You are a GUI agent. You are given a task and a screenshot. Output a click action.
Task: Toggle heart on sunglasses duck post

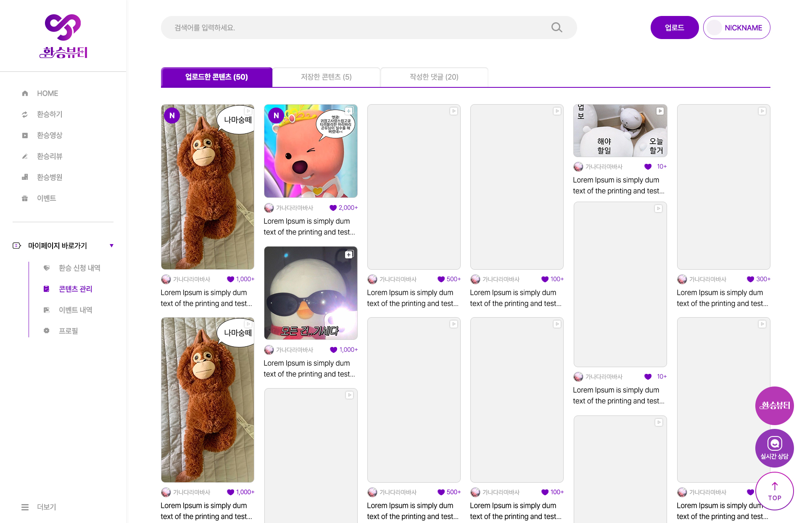(x=333, y=350)
